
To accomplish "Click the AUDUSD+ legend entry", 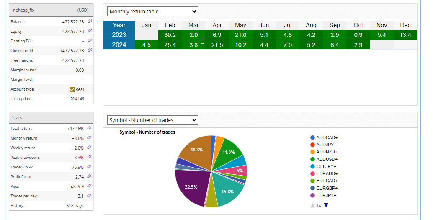I will pos(327,159).
